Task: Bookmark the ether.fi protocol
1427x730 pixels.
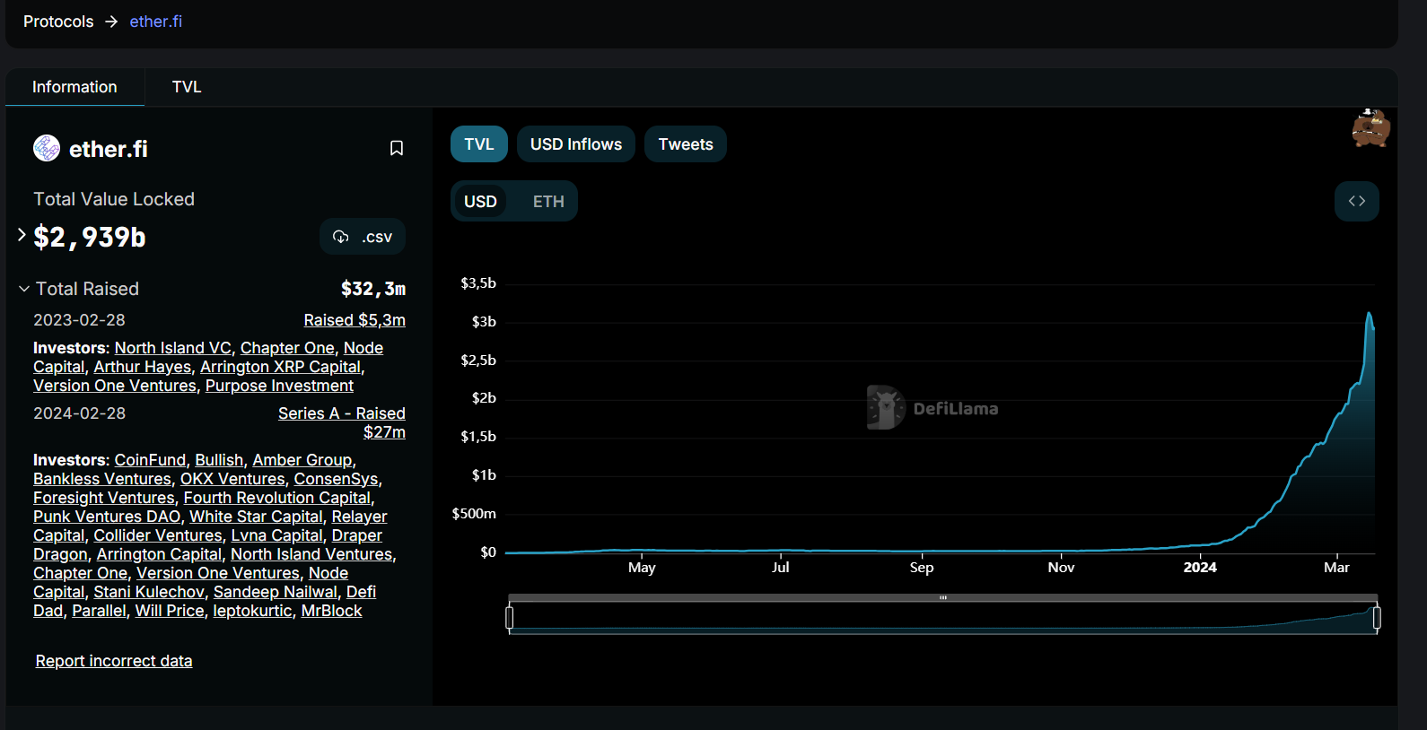Action: (396, 148)
